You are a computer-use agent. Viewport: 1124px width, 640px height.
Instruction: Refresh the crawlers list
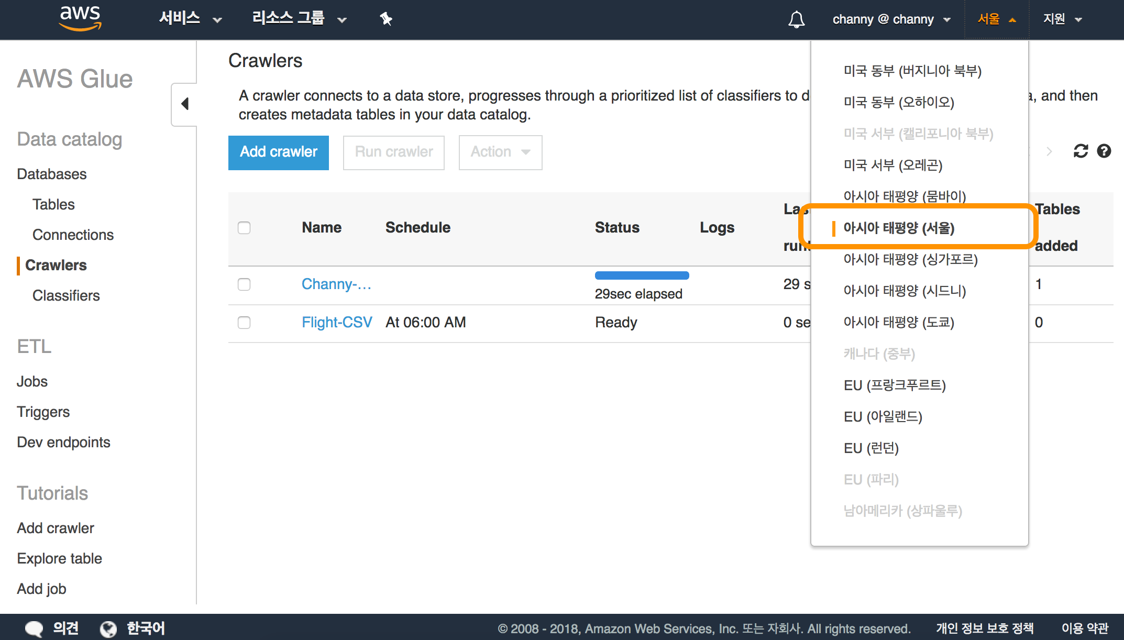click(1081, 151)
